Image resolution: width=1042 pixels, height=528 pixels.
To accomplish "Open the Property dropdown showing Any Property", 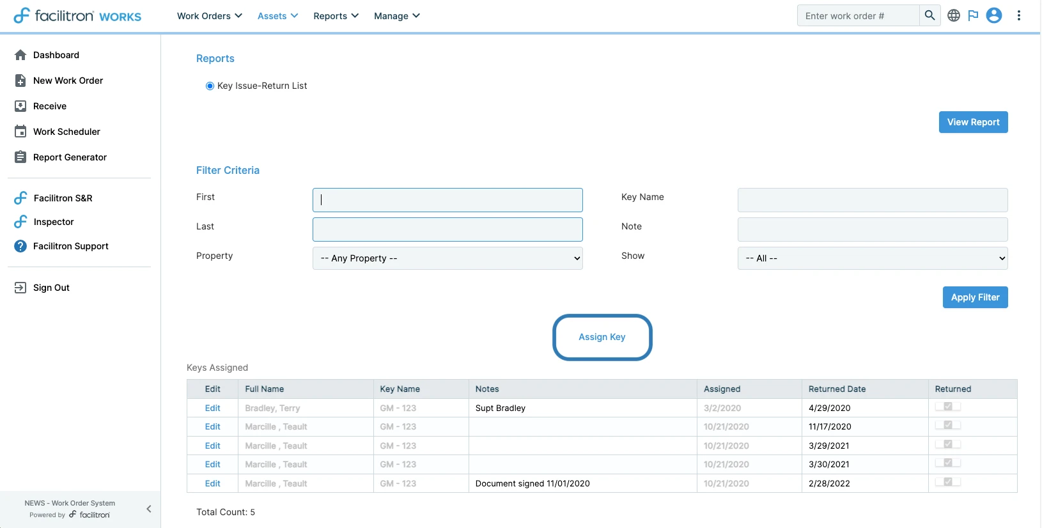I will point(447,258).
